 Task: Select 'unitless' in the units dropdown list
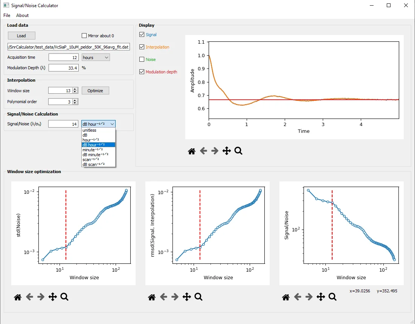(x=89, y=130)
